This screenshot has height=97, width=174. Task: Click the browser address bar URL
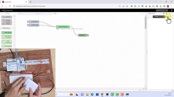[30, 6]
